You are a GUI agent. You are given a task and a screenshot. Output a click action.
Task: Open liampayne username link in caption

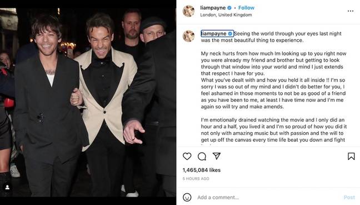(x=214, y=34)
